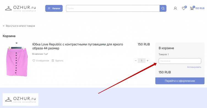Click the summary total 150 RUB
Viewport: 207px width, 108px height.
point(165,72)
